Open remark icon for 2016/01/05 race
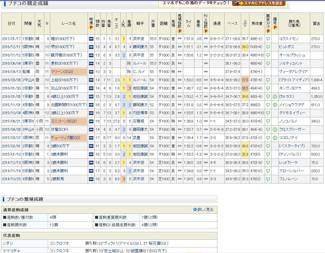Screen dimensions: 325x253 coord(275,97)
